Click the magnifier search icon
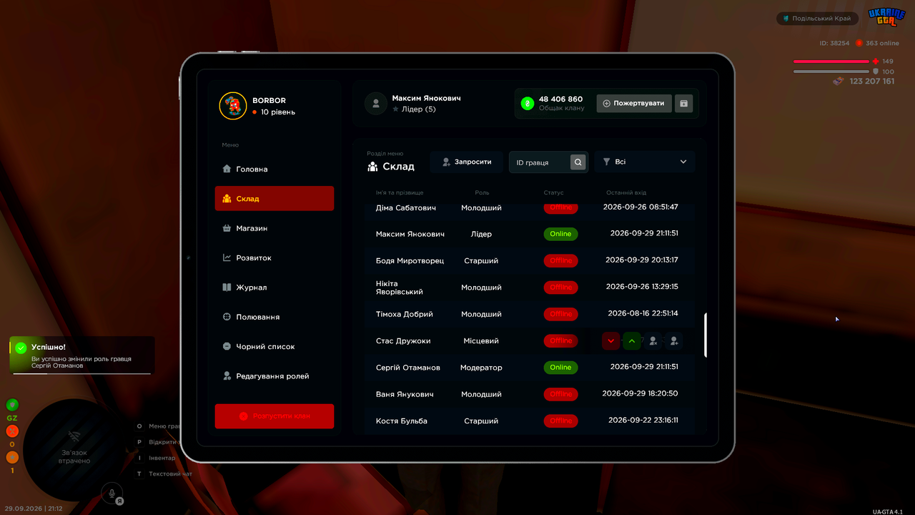Viewport: 915px width, 515px height. click(578, 162)
